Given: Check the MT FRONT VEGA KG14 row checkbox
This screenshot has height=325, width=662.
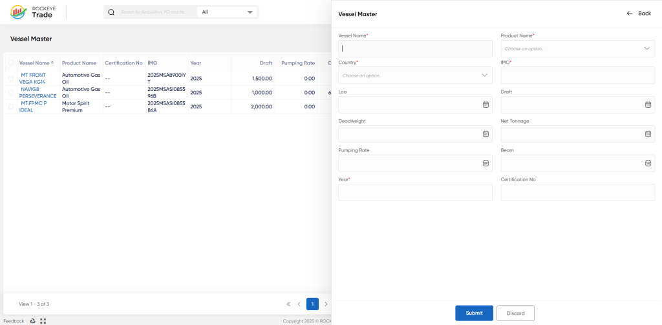Looking at the screenshot, I should (x=11, y=78).
